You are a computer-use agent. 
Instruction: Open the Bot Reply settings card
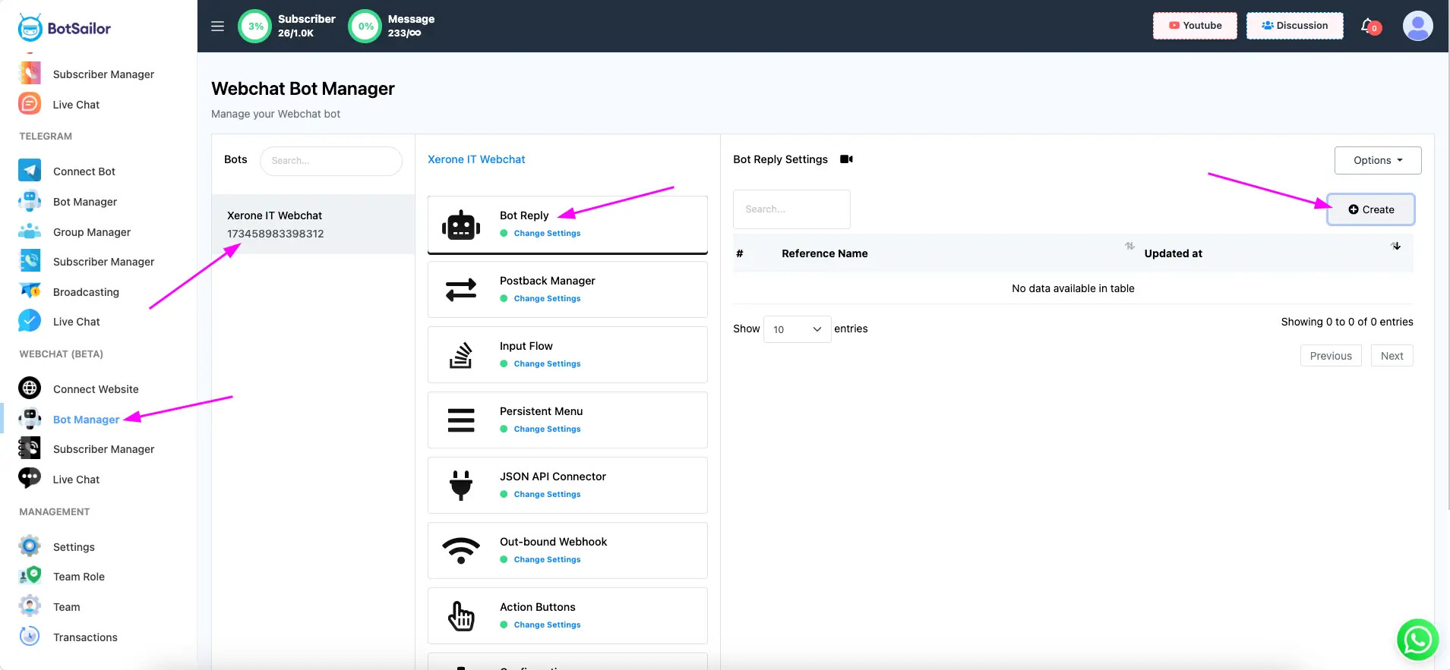(x=567, y=225)
